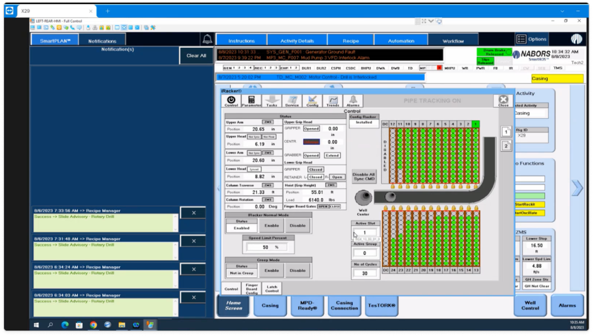The height and width of the screenshot is (336, 593).
Task: Open the Options list icon
Action: 521,39
